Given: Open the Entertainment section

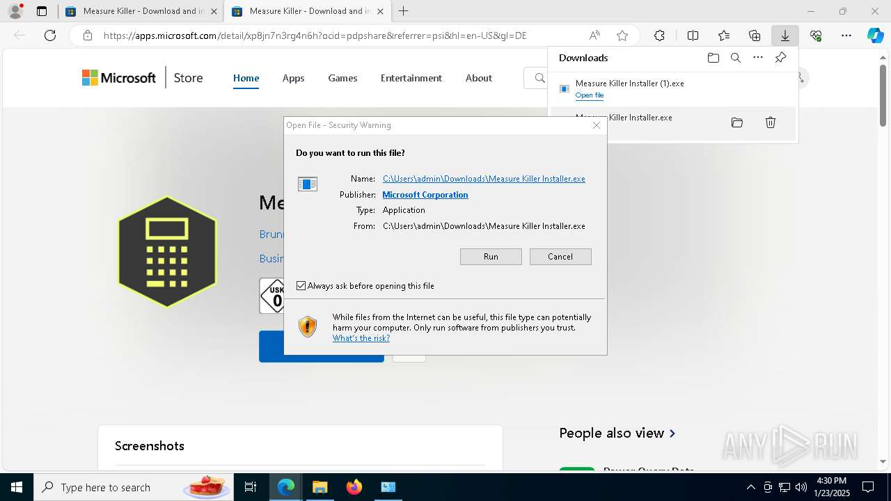Looking at the screenshot, I should (x=411, y=78).
